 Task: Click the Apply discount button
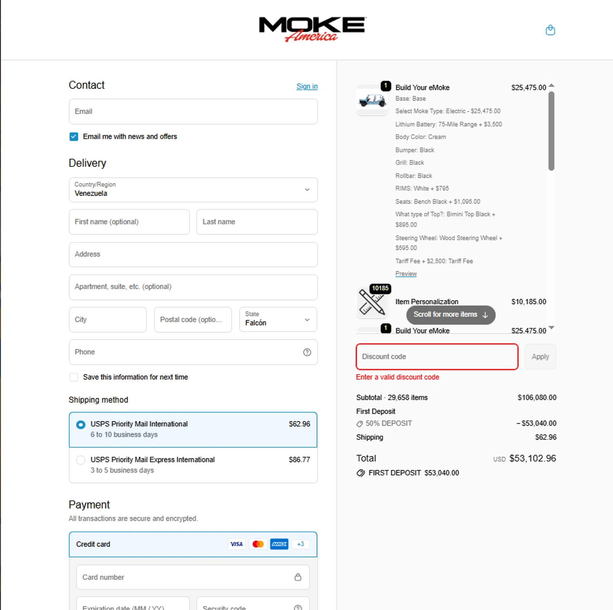540,357
